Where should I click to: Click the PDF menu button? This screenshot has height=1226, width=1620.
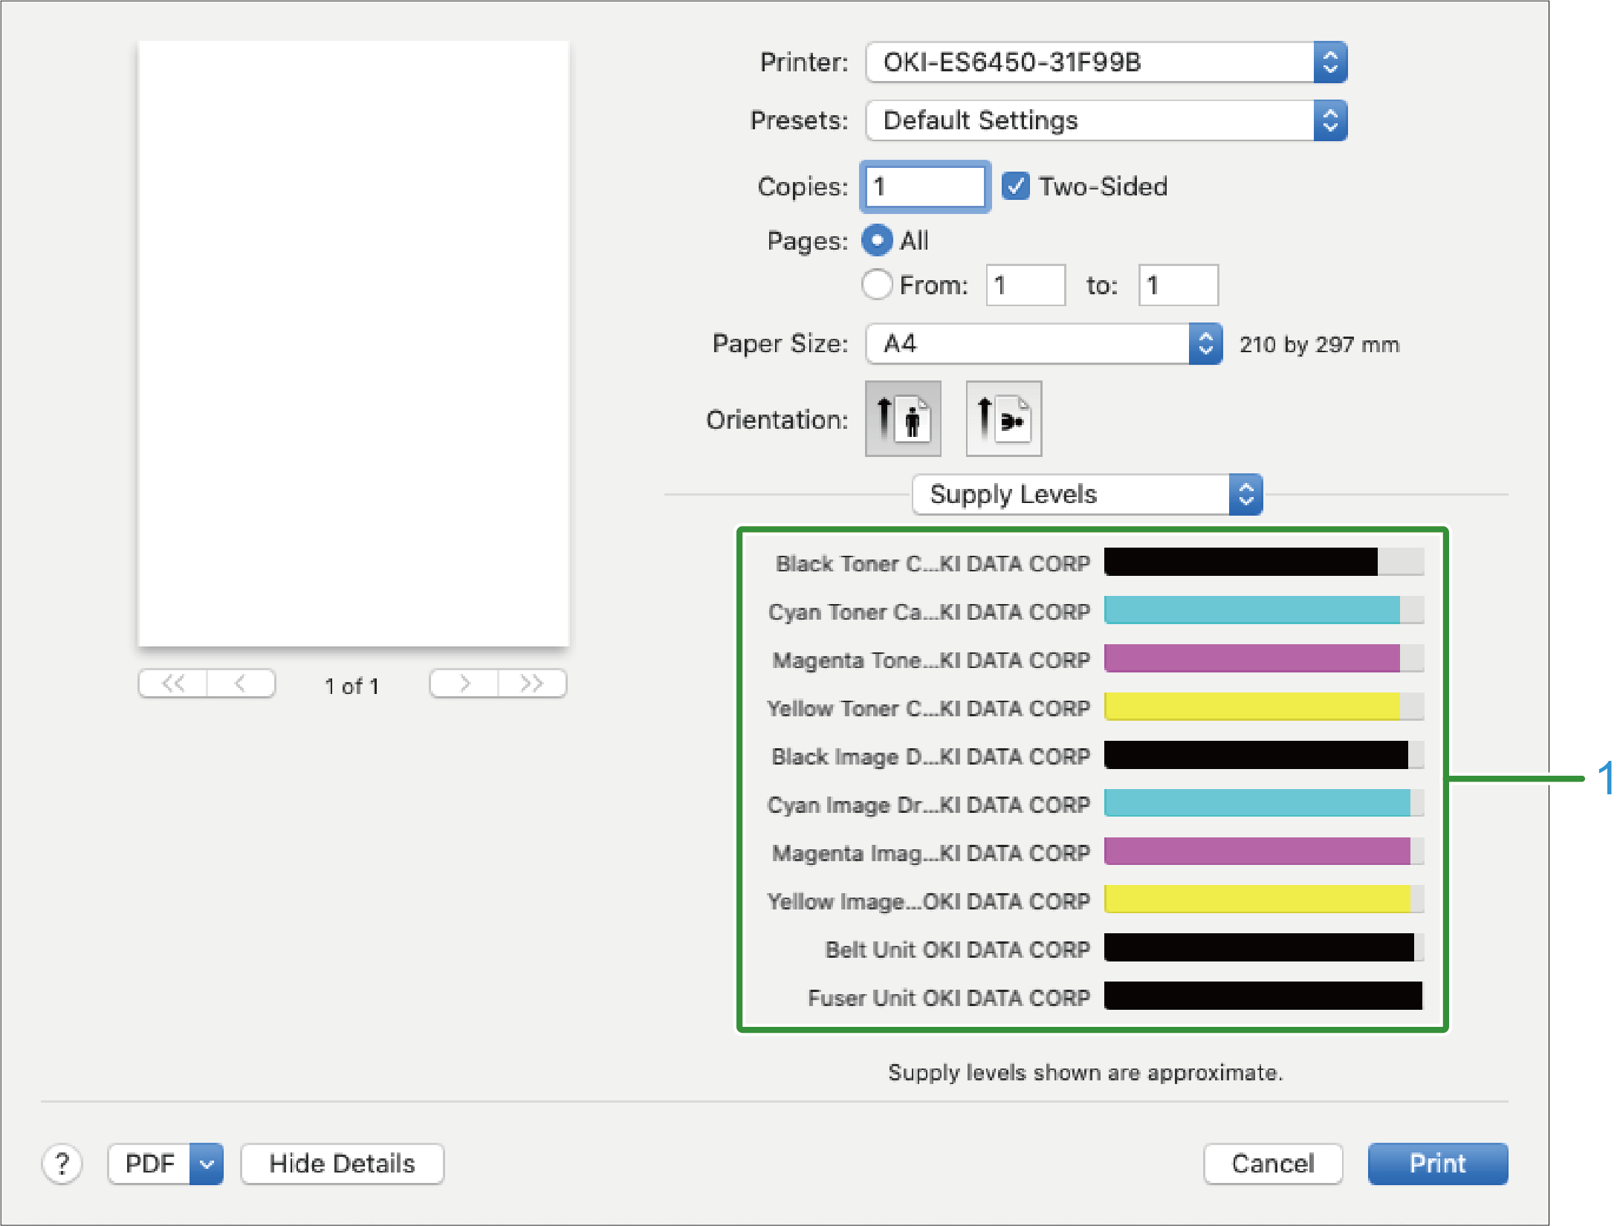[150, 1164]
